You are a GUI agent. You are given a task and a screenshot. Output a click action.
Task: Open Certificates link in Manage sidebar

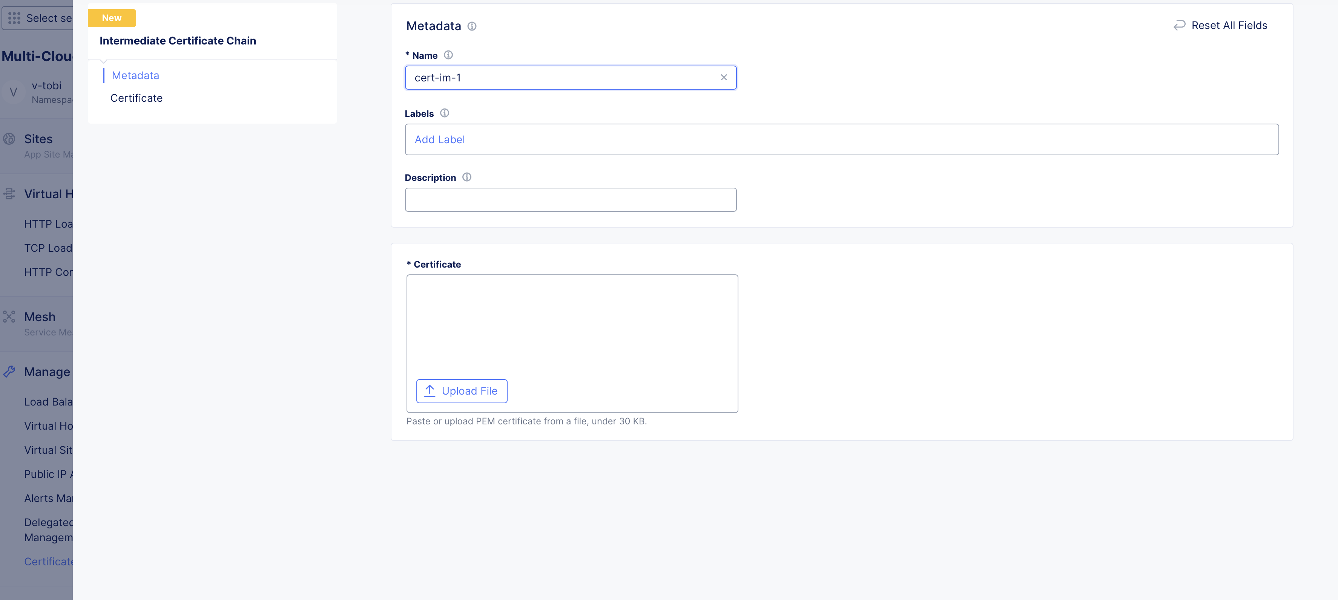coord(48,562)
